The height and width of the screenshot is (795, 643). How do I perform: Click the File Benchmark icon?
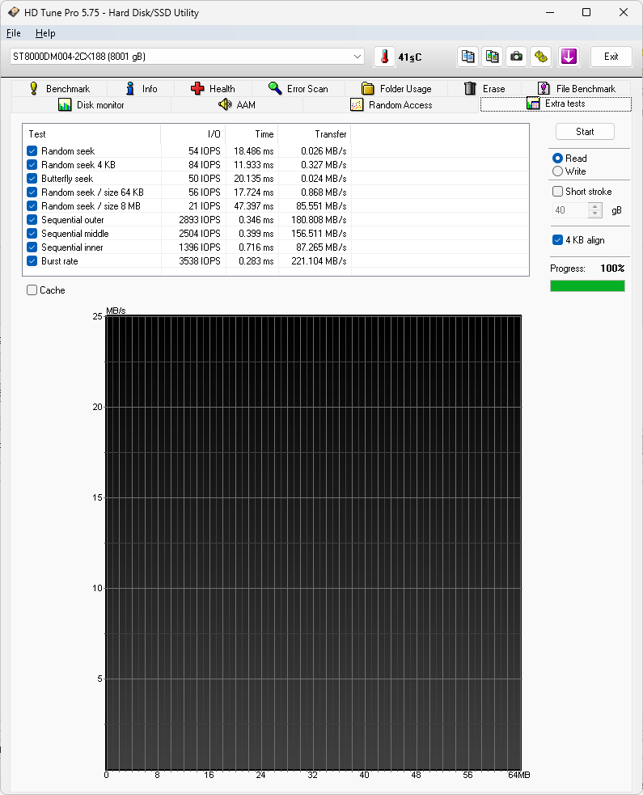pos(544,89)
